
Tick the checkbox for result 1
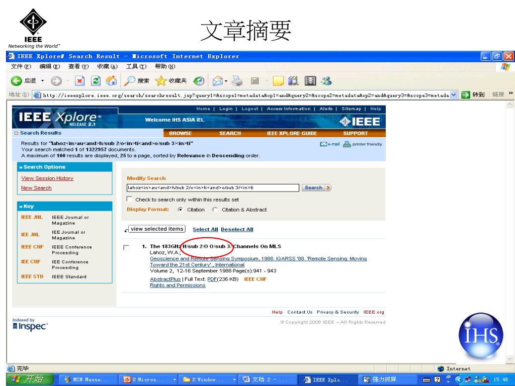pos(126,247)
